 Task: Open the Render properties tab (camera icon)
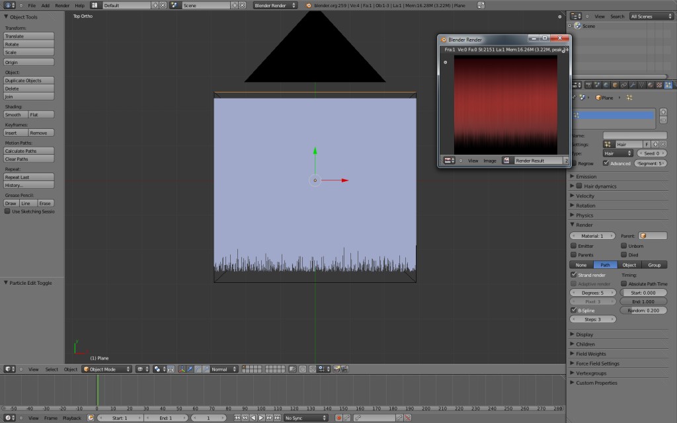click(588, 85)
